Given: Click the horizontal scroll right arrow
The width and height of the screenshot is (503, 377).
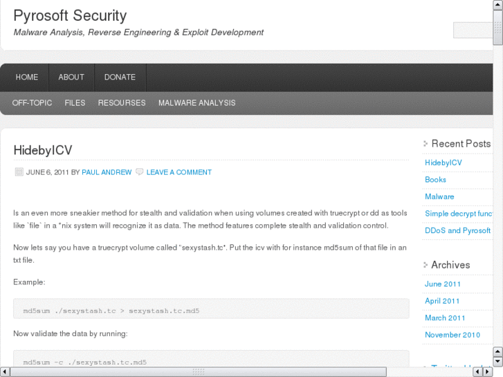Looking at the screenshot, I should (x=487, y=372).
